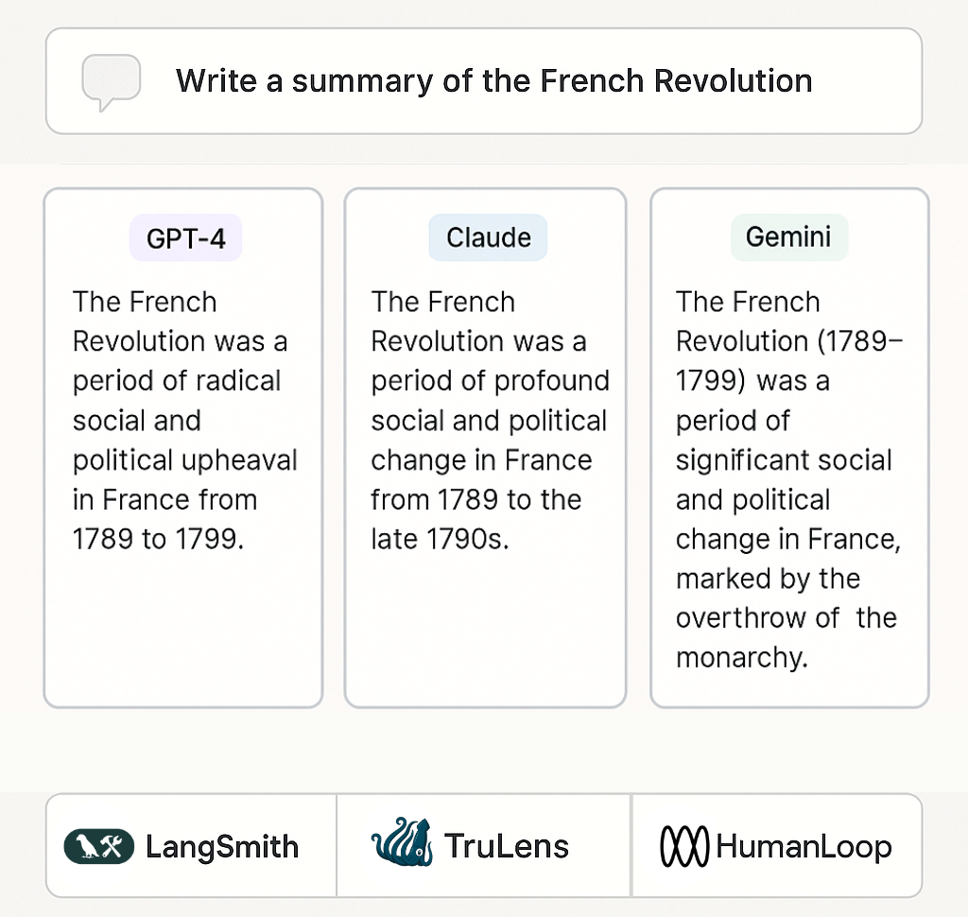The width and height of the screenshot is (968, 917).
Task: Click the '(1789–1799)' dates in Gemini card
Action: (789, 361)
